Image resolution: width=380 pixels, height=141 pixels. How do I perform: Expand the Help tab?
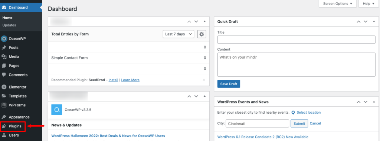[368, 4]
